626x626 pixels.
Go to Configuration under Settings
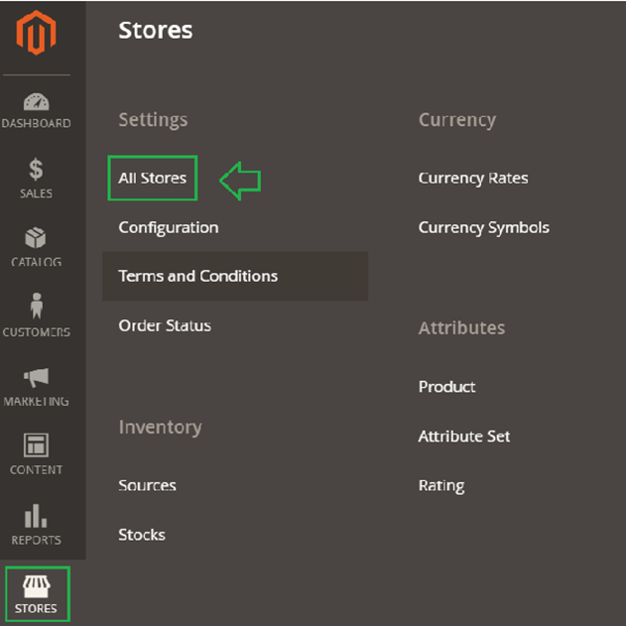169,227
